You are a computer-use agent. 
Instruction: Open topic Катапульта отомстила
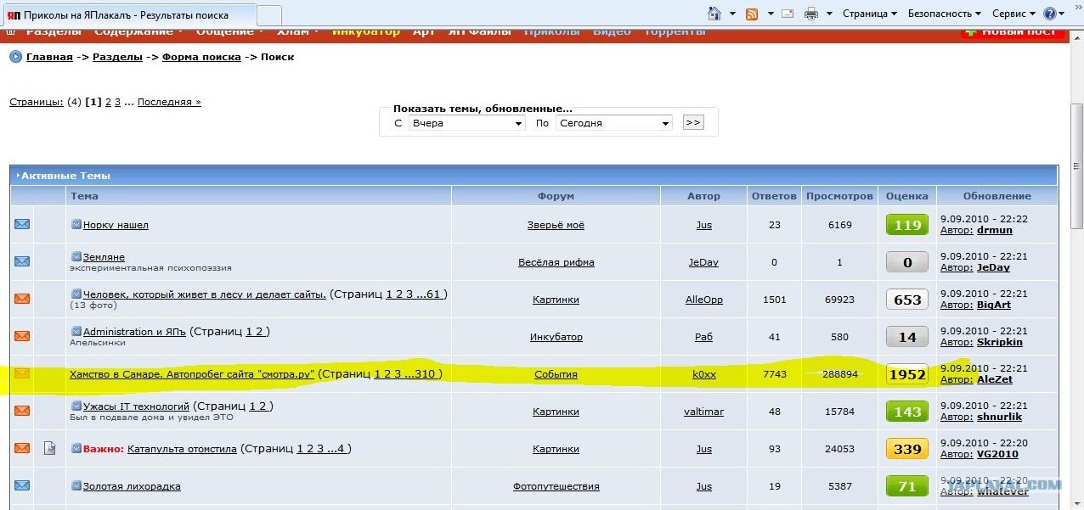pos(182,449)
